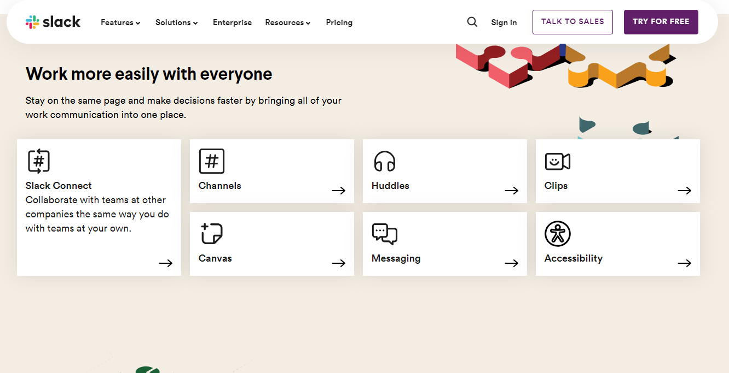Follow the arrow on Messaging card
The image size is (729, 373).
(x=512, y=263)
